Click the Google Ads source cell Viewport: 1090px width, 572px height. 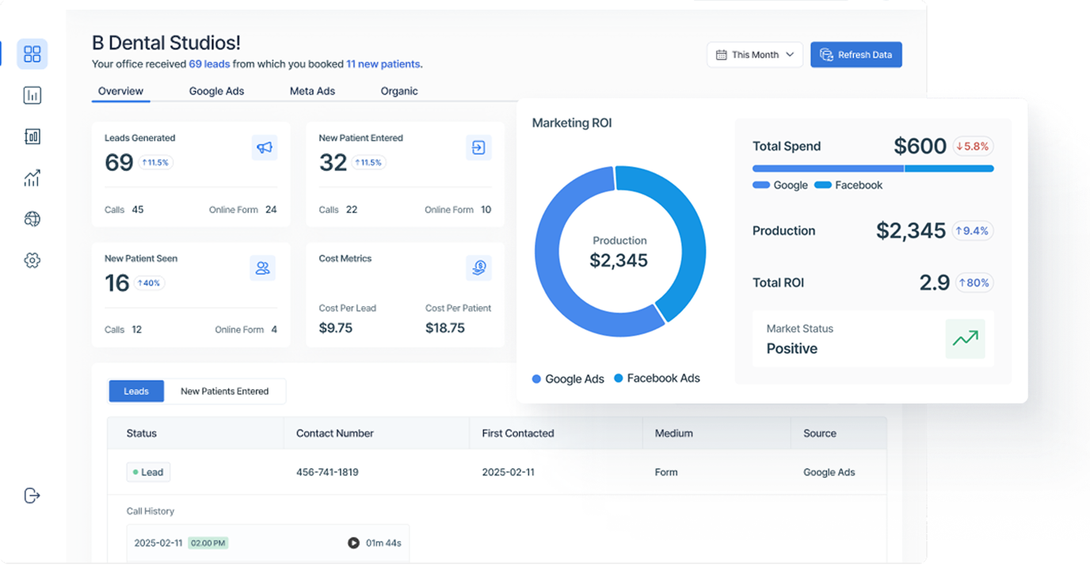pyautogui.click(x=829, y=472)
